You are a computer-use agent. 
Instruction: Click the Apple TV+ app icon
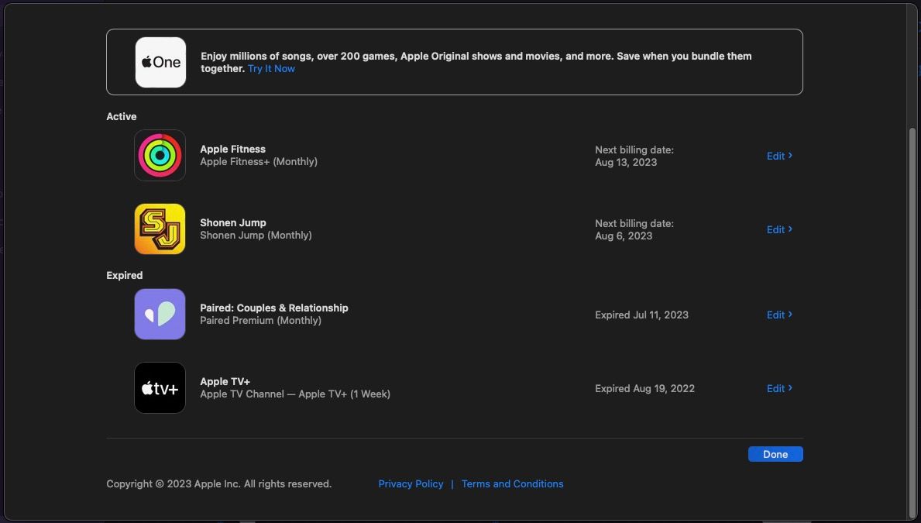pos(160,387)
